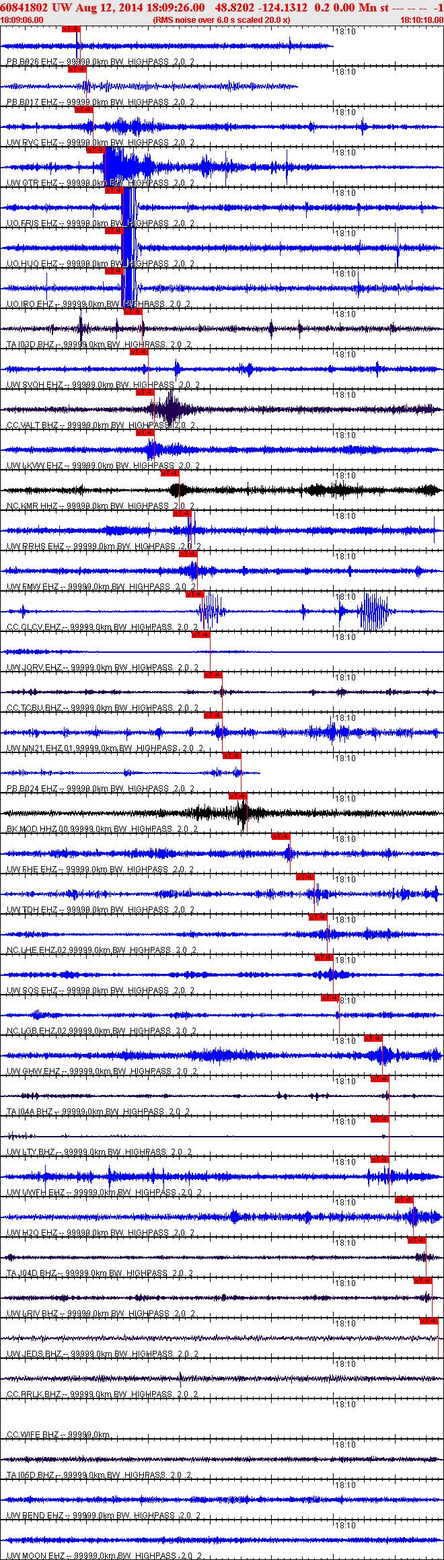The width and height of the screenshot is (444, 1560).
Task: Click the UO FRIS EHZ station label
Action: [101, 223]
